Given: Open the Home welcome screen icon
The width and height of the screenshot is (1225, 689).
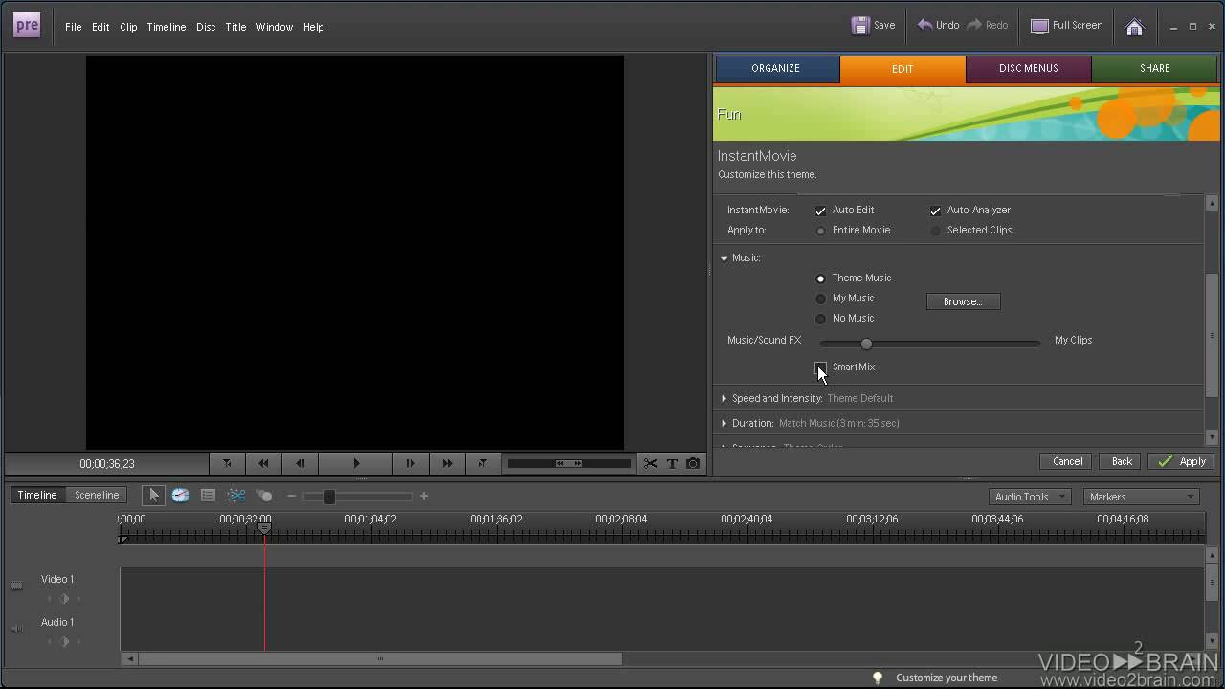Looking at the screenshot, I should (1134, 27).
